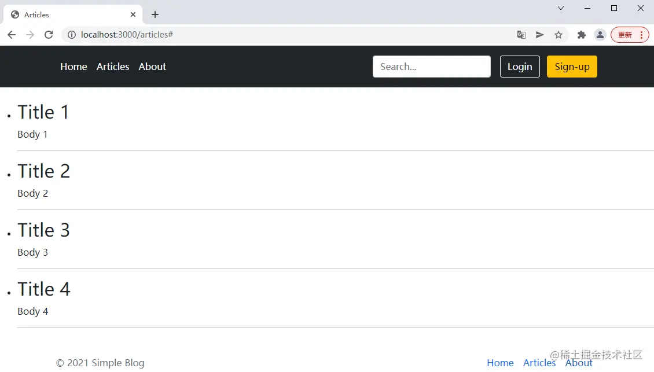This screenshot has height=372, width=654.
Task: Click the Body 1 text
Action: click(x=32, y=134)
